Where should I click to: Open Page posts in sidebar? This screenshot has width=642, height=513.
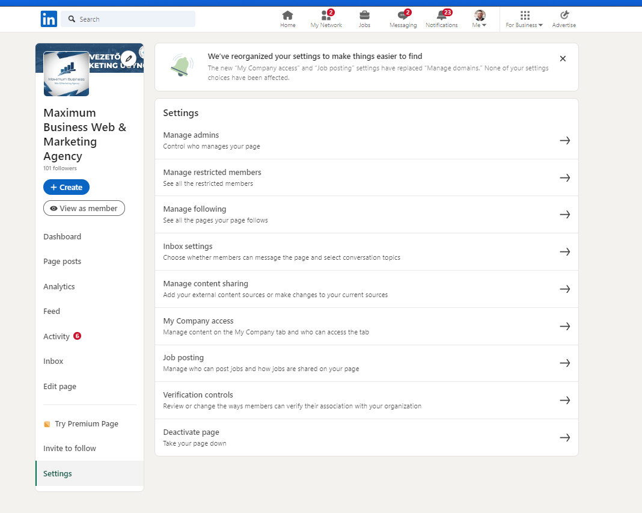point(63,262)
